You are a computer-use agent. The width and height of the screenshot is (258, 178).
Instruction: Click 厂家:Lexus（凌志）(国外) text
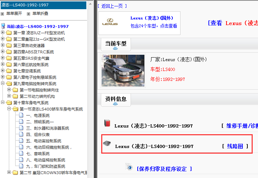[178, 59]
